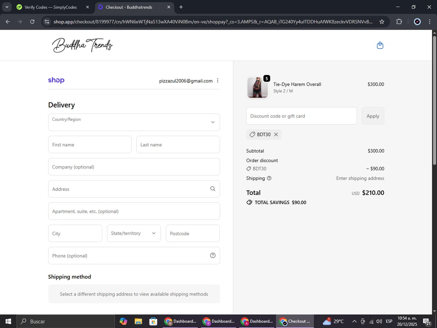Open Chrome three-dot menu
The image size is (437, 328).
click(429, 22)
